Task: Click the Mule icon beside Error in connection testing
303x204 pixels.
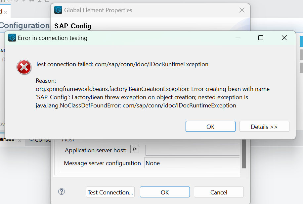Action: (x=12, y=38)
